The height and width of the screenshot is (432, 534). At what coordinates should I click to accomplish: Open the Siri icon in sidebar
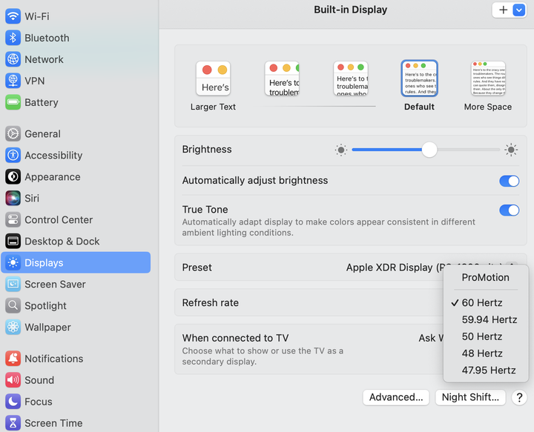coord(13,199)
